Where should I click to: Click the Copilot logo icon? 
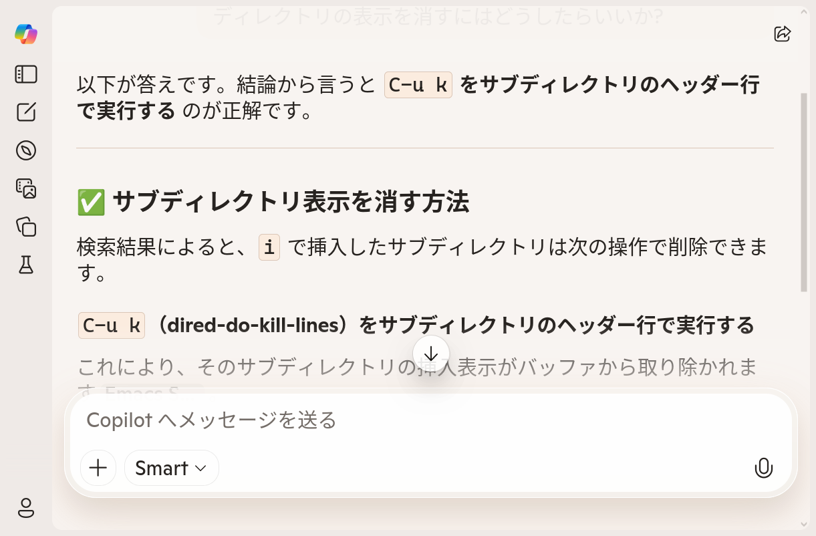point(26,33)
